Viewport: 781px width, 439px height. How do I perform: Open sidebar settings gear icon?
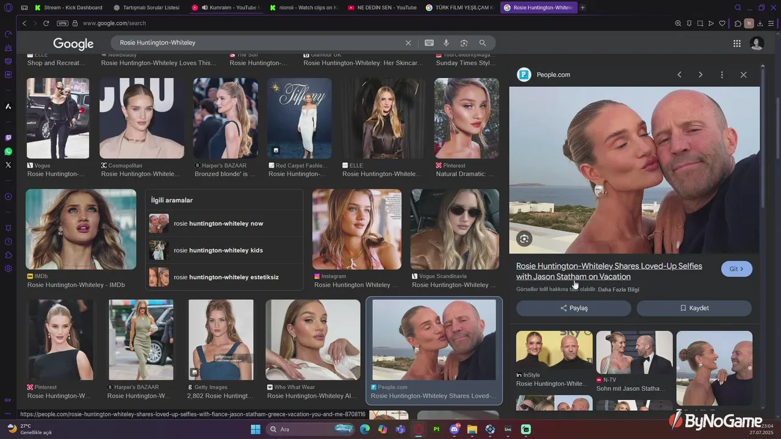8,269
